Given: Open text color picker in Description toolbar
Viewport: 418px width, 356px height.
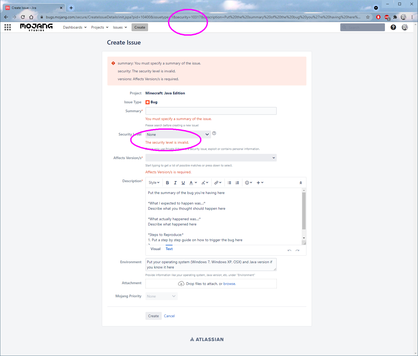Looking at the screenshot, I should pos(193,183).
